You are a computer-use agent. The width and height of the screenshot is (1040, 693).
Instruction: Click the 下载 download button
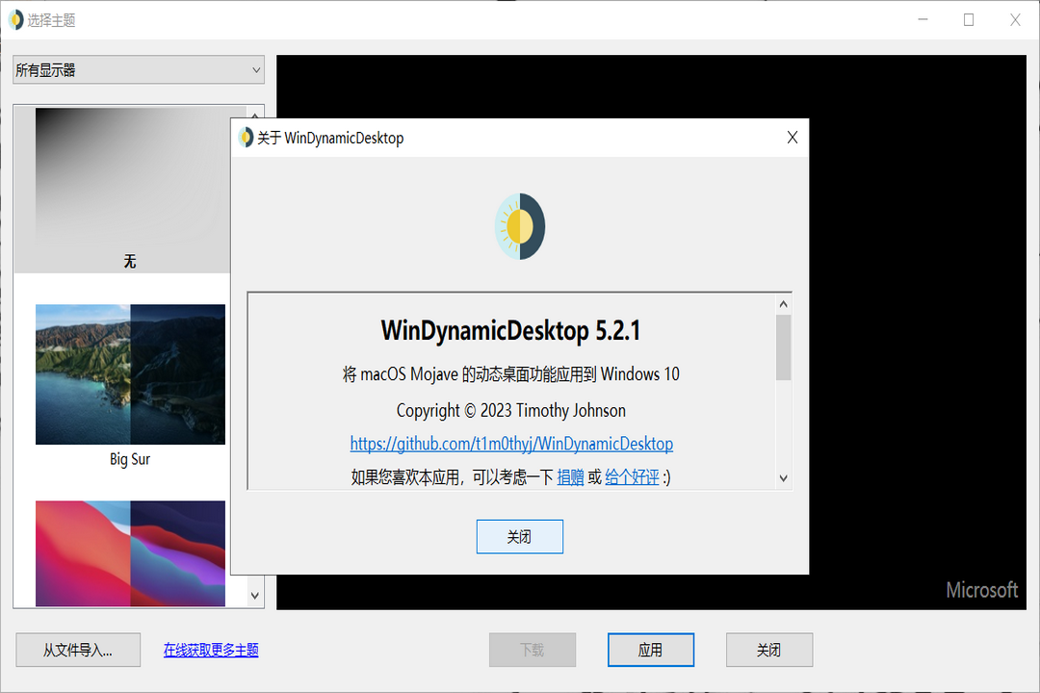tap(532, 650)
